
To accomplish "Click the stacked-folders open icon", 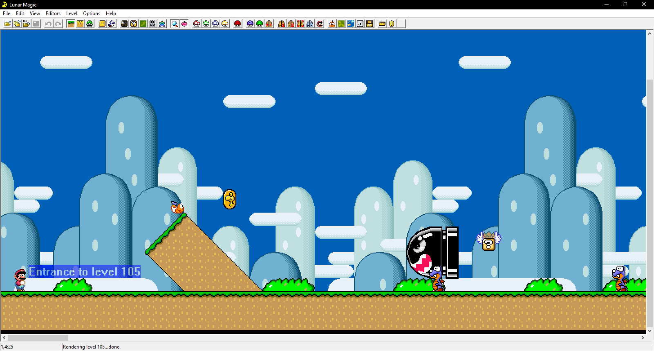I will pyautogui.click(x=17, y=24).
